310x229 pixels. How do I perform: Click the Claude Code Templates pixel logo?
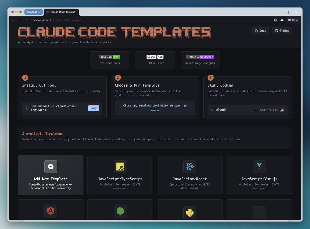tap(114, 33)
